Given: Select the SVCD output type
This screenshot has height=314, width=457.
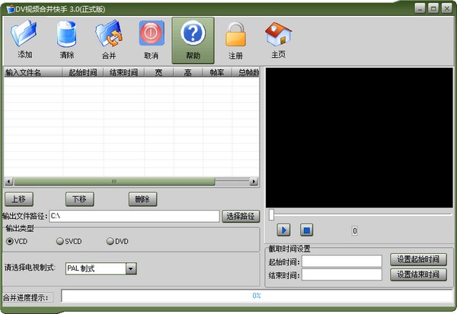Looking at the screenshot, I should pyautogui.click(x=60, y=242).
